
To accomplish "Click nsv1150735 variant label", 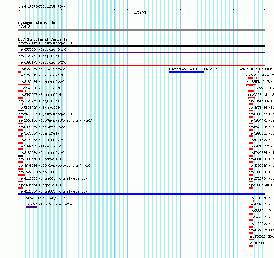I will [261, 198].
